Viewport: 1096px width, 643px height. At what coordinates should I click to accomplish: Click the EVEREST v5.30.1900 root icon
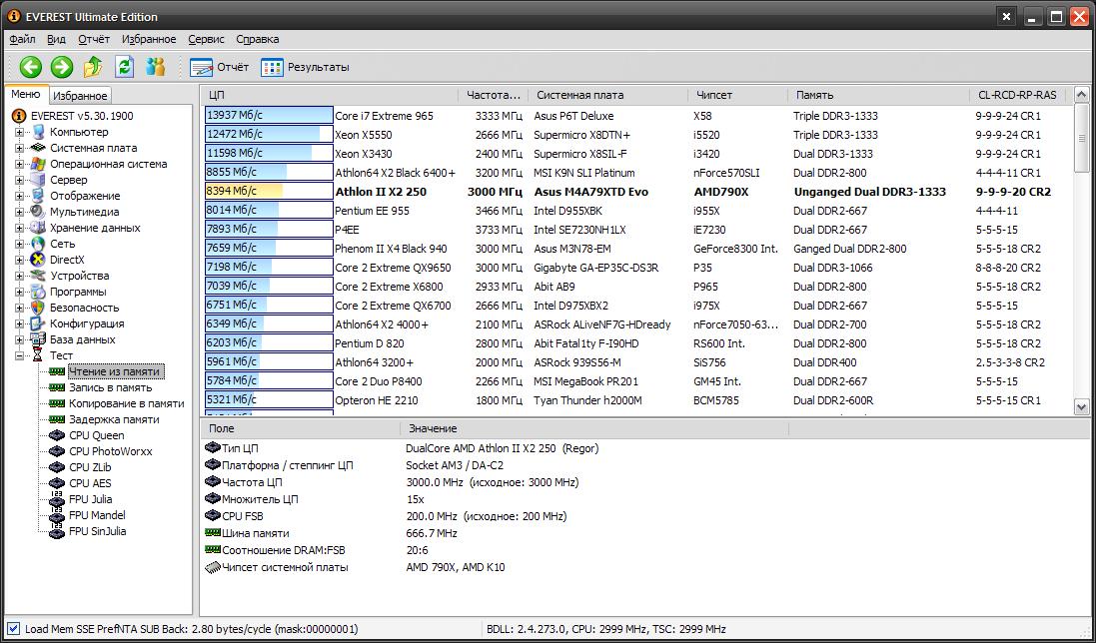20,116
